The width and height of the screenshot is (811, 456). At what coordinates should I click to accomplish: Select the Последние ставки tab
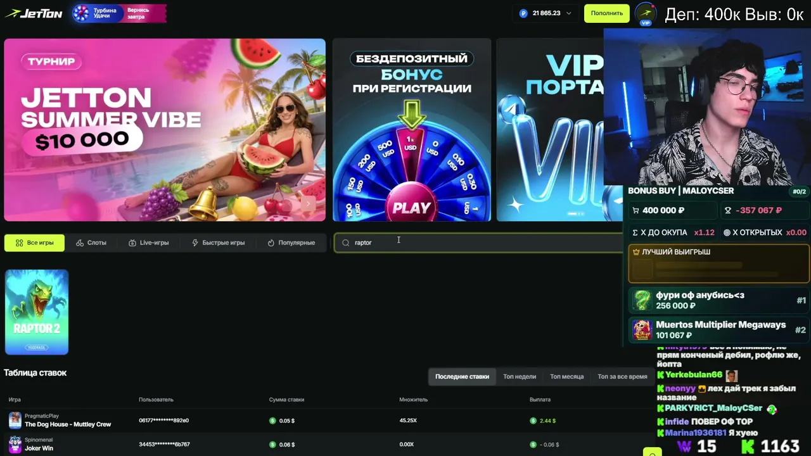click(x=462, y=376)
